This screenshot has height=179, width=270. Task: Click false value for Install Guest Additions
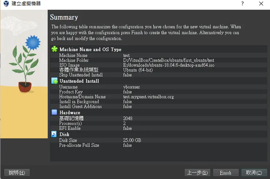point(127,106)
